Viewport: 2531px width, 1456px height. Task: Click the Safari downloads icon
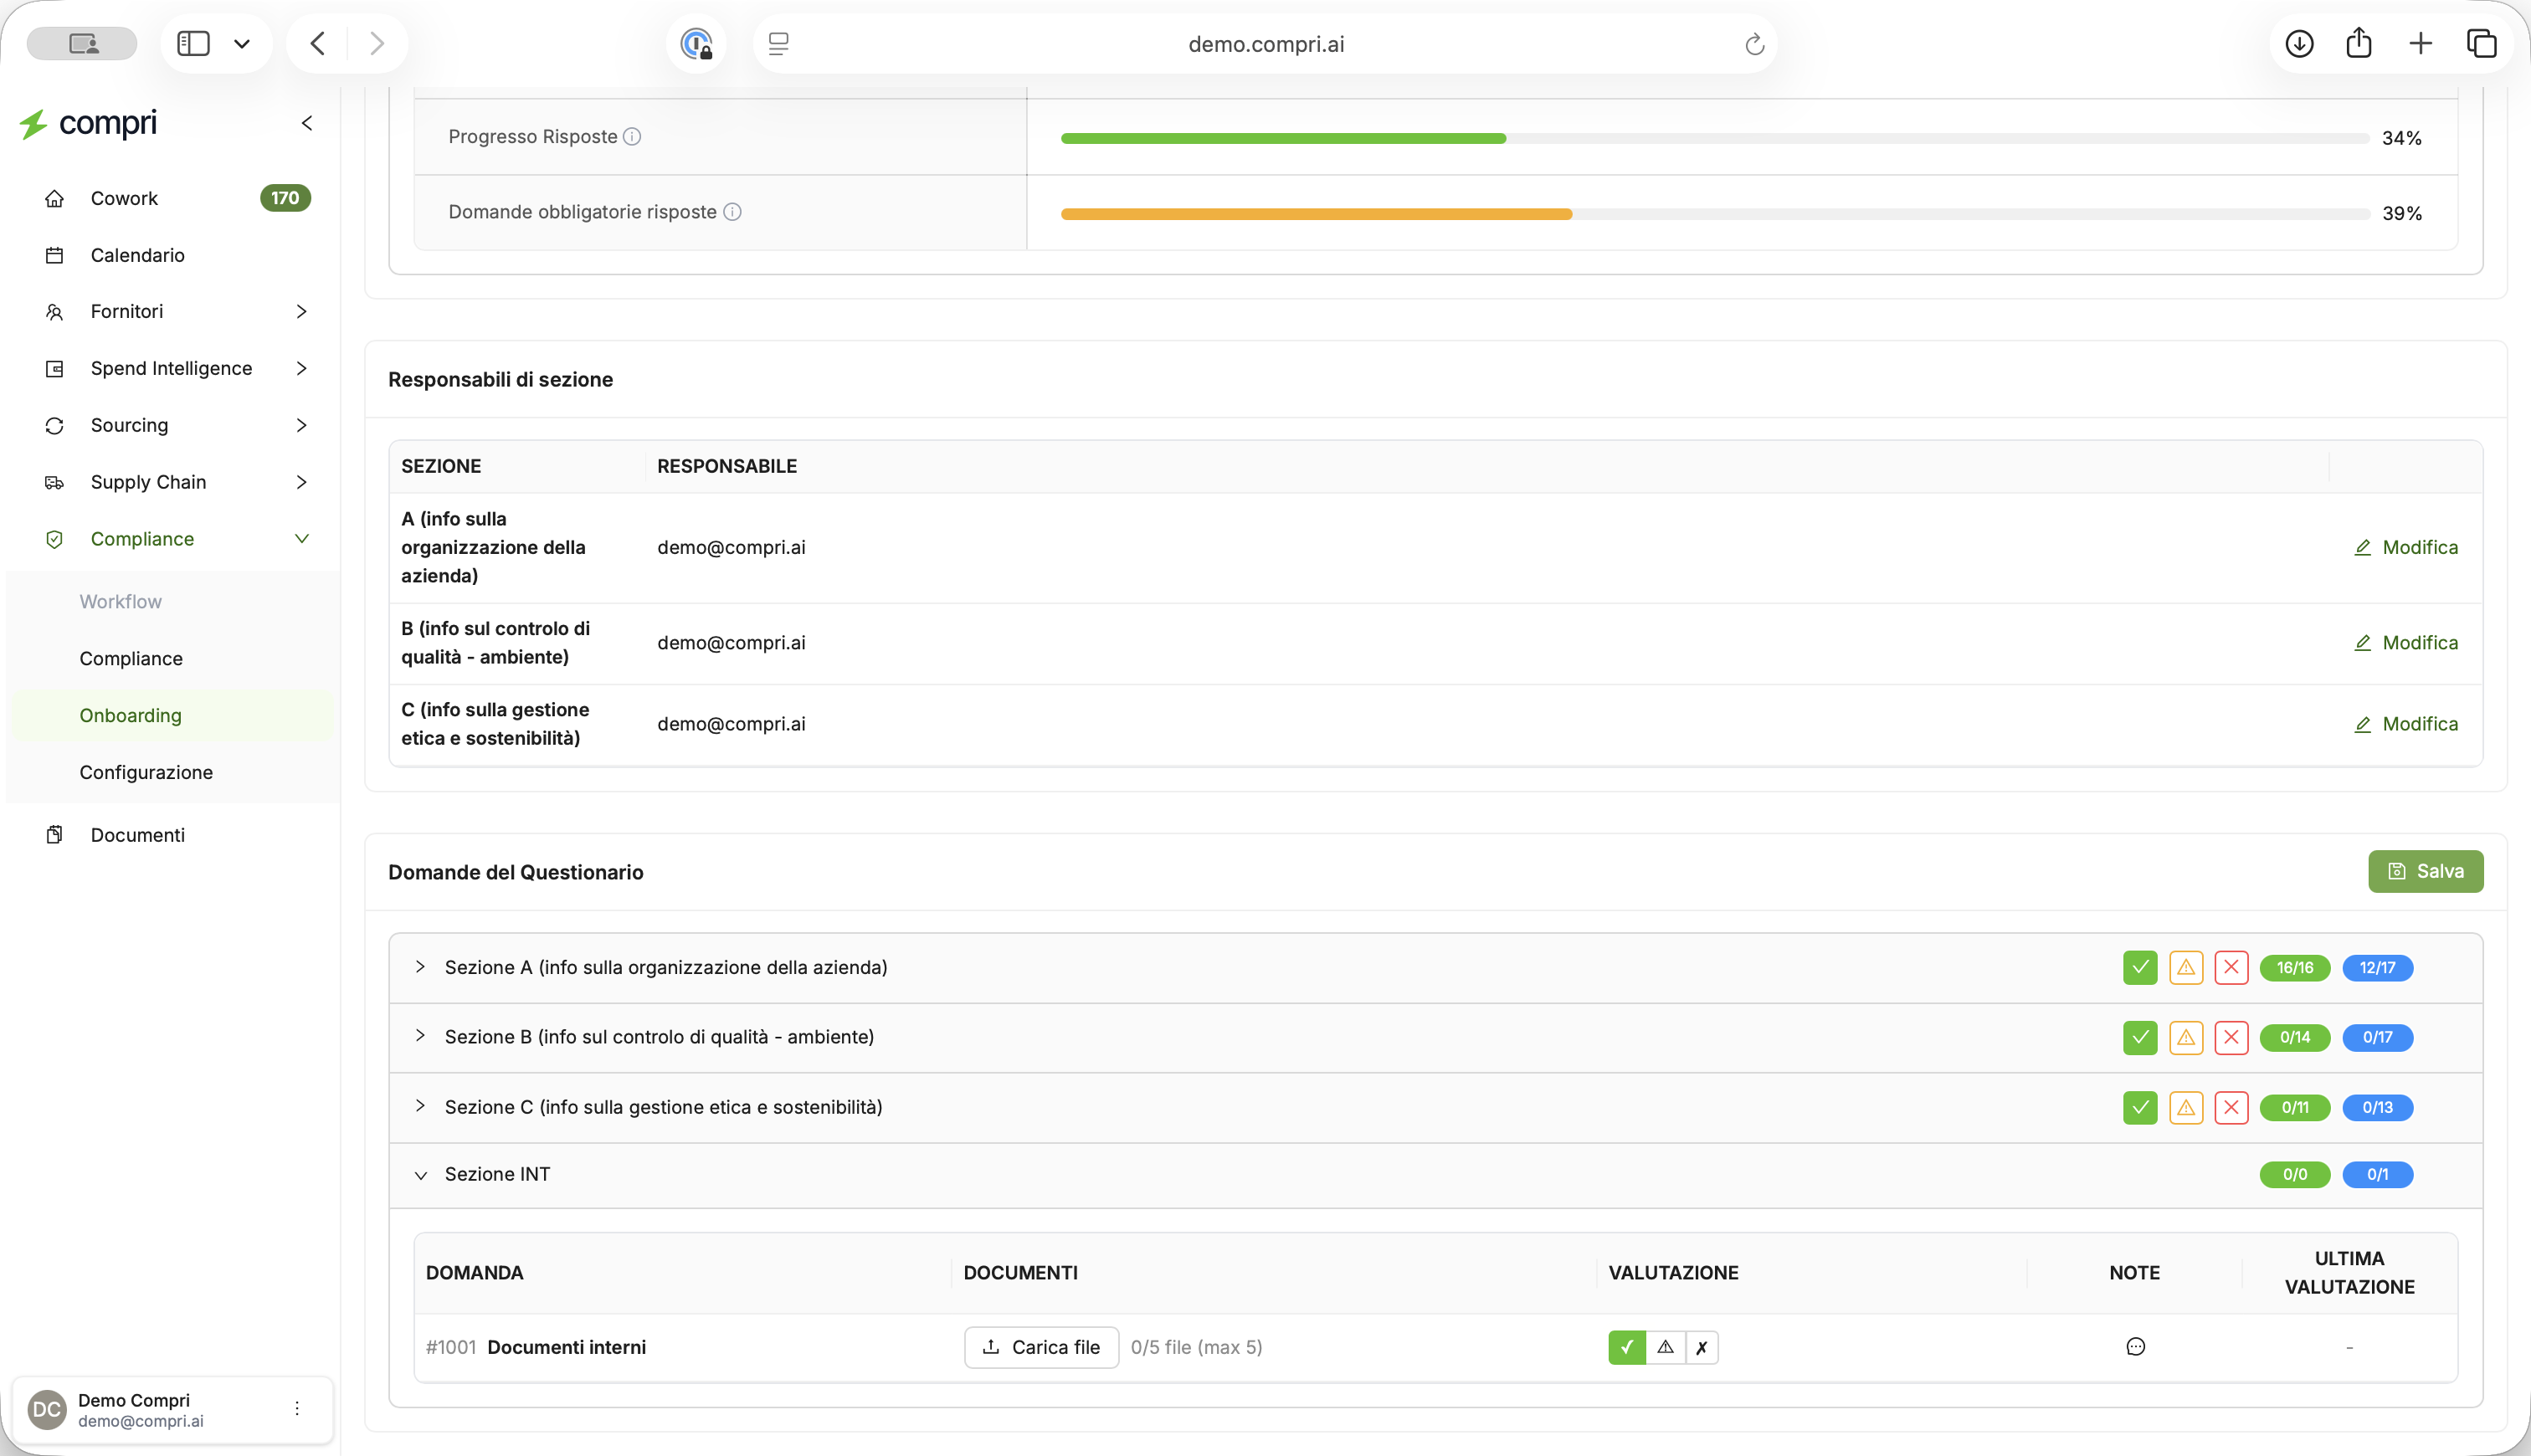[2299, 44]
